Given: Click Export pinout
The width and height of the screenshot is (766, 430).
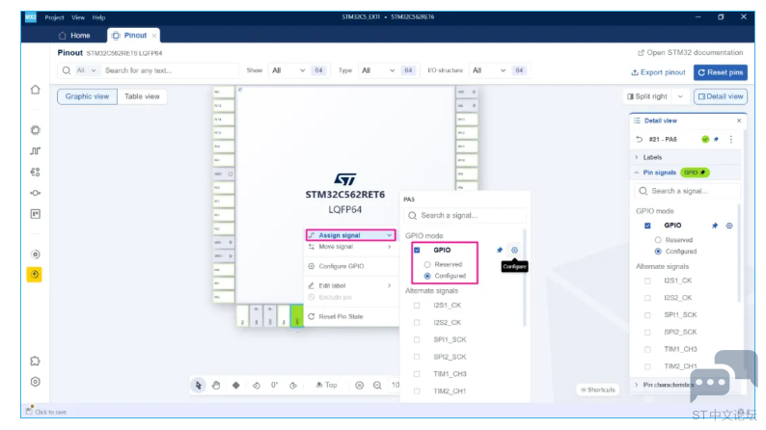Looking at the screenshot, I should [658, 72].
